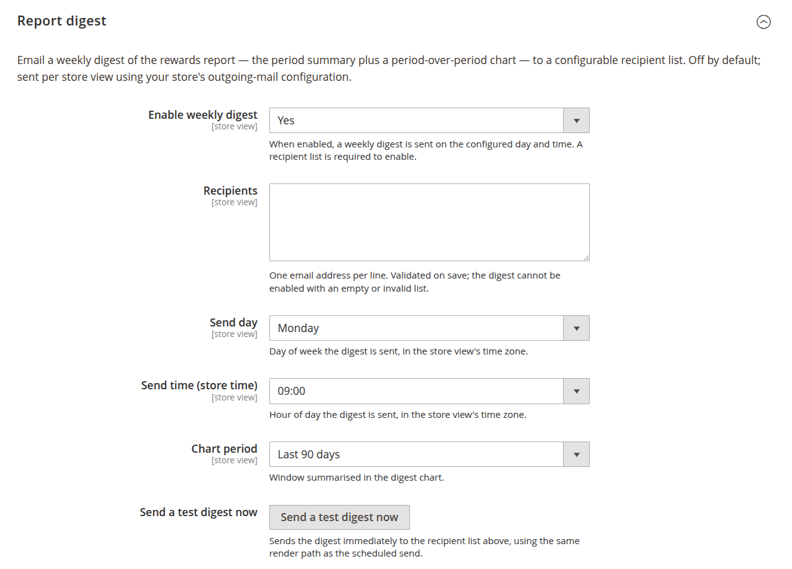The image size is (792, 569).
Task: Click the 'Chart period' field label
Action: point(224,449)
